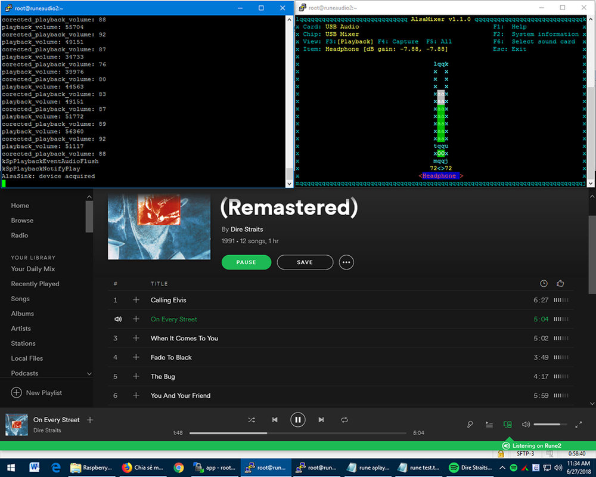Click the sidebar up chevron above Home
The height and width of the screenshot is (477, 596).
coord(89,197)
